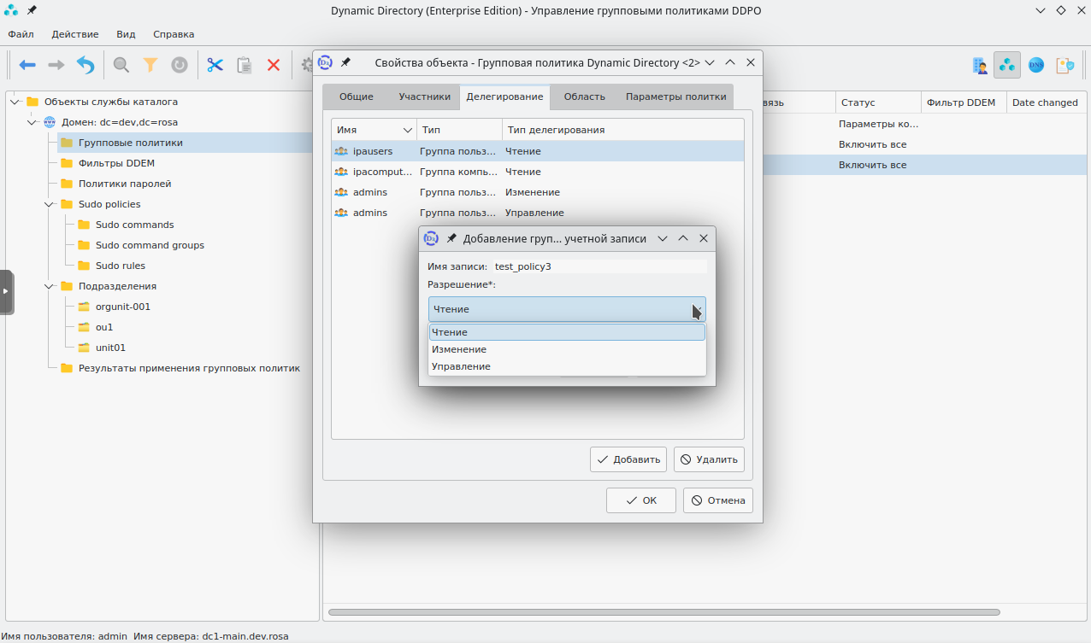
Task: Collapse the 'Sudo policies' tree node
Action: point(50,204)
